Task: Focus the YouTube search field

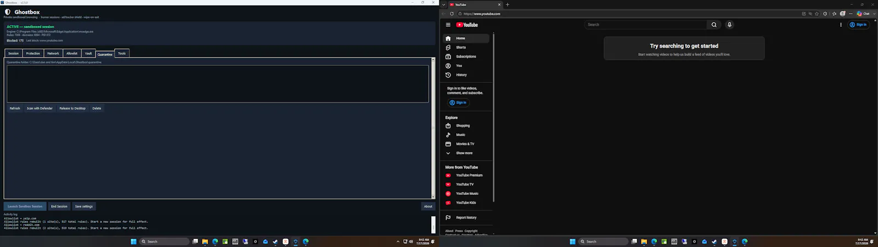Action: [646, 25]
